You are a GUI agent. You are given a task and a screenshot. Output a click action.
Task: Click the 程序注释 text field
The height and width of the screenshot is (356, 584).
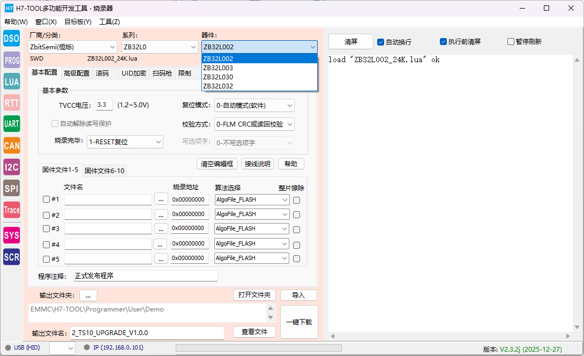[145, 276]
